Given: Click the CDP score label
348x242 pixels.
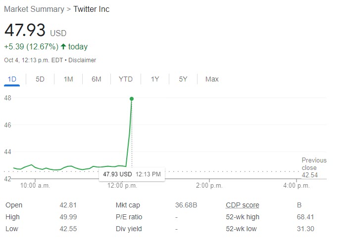Looking at the screenshot, I should 243,205.
